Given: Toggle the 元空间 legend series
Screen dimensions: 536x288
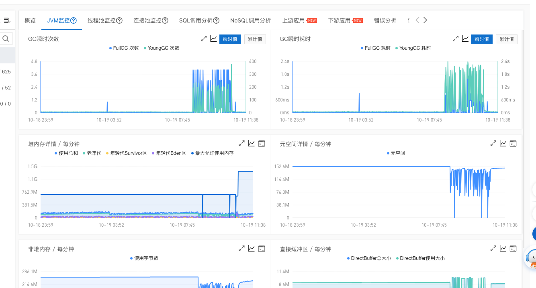Looking at the screenshot, I should point(396,153).
